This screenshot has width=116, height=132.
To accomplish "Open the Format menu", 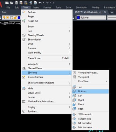I will 47,8.
